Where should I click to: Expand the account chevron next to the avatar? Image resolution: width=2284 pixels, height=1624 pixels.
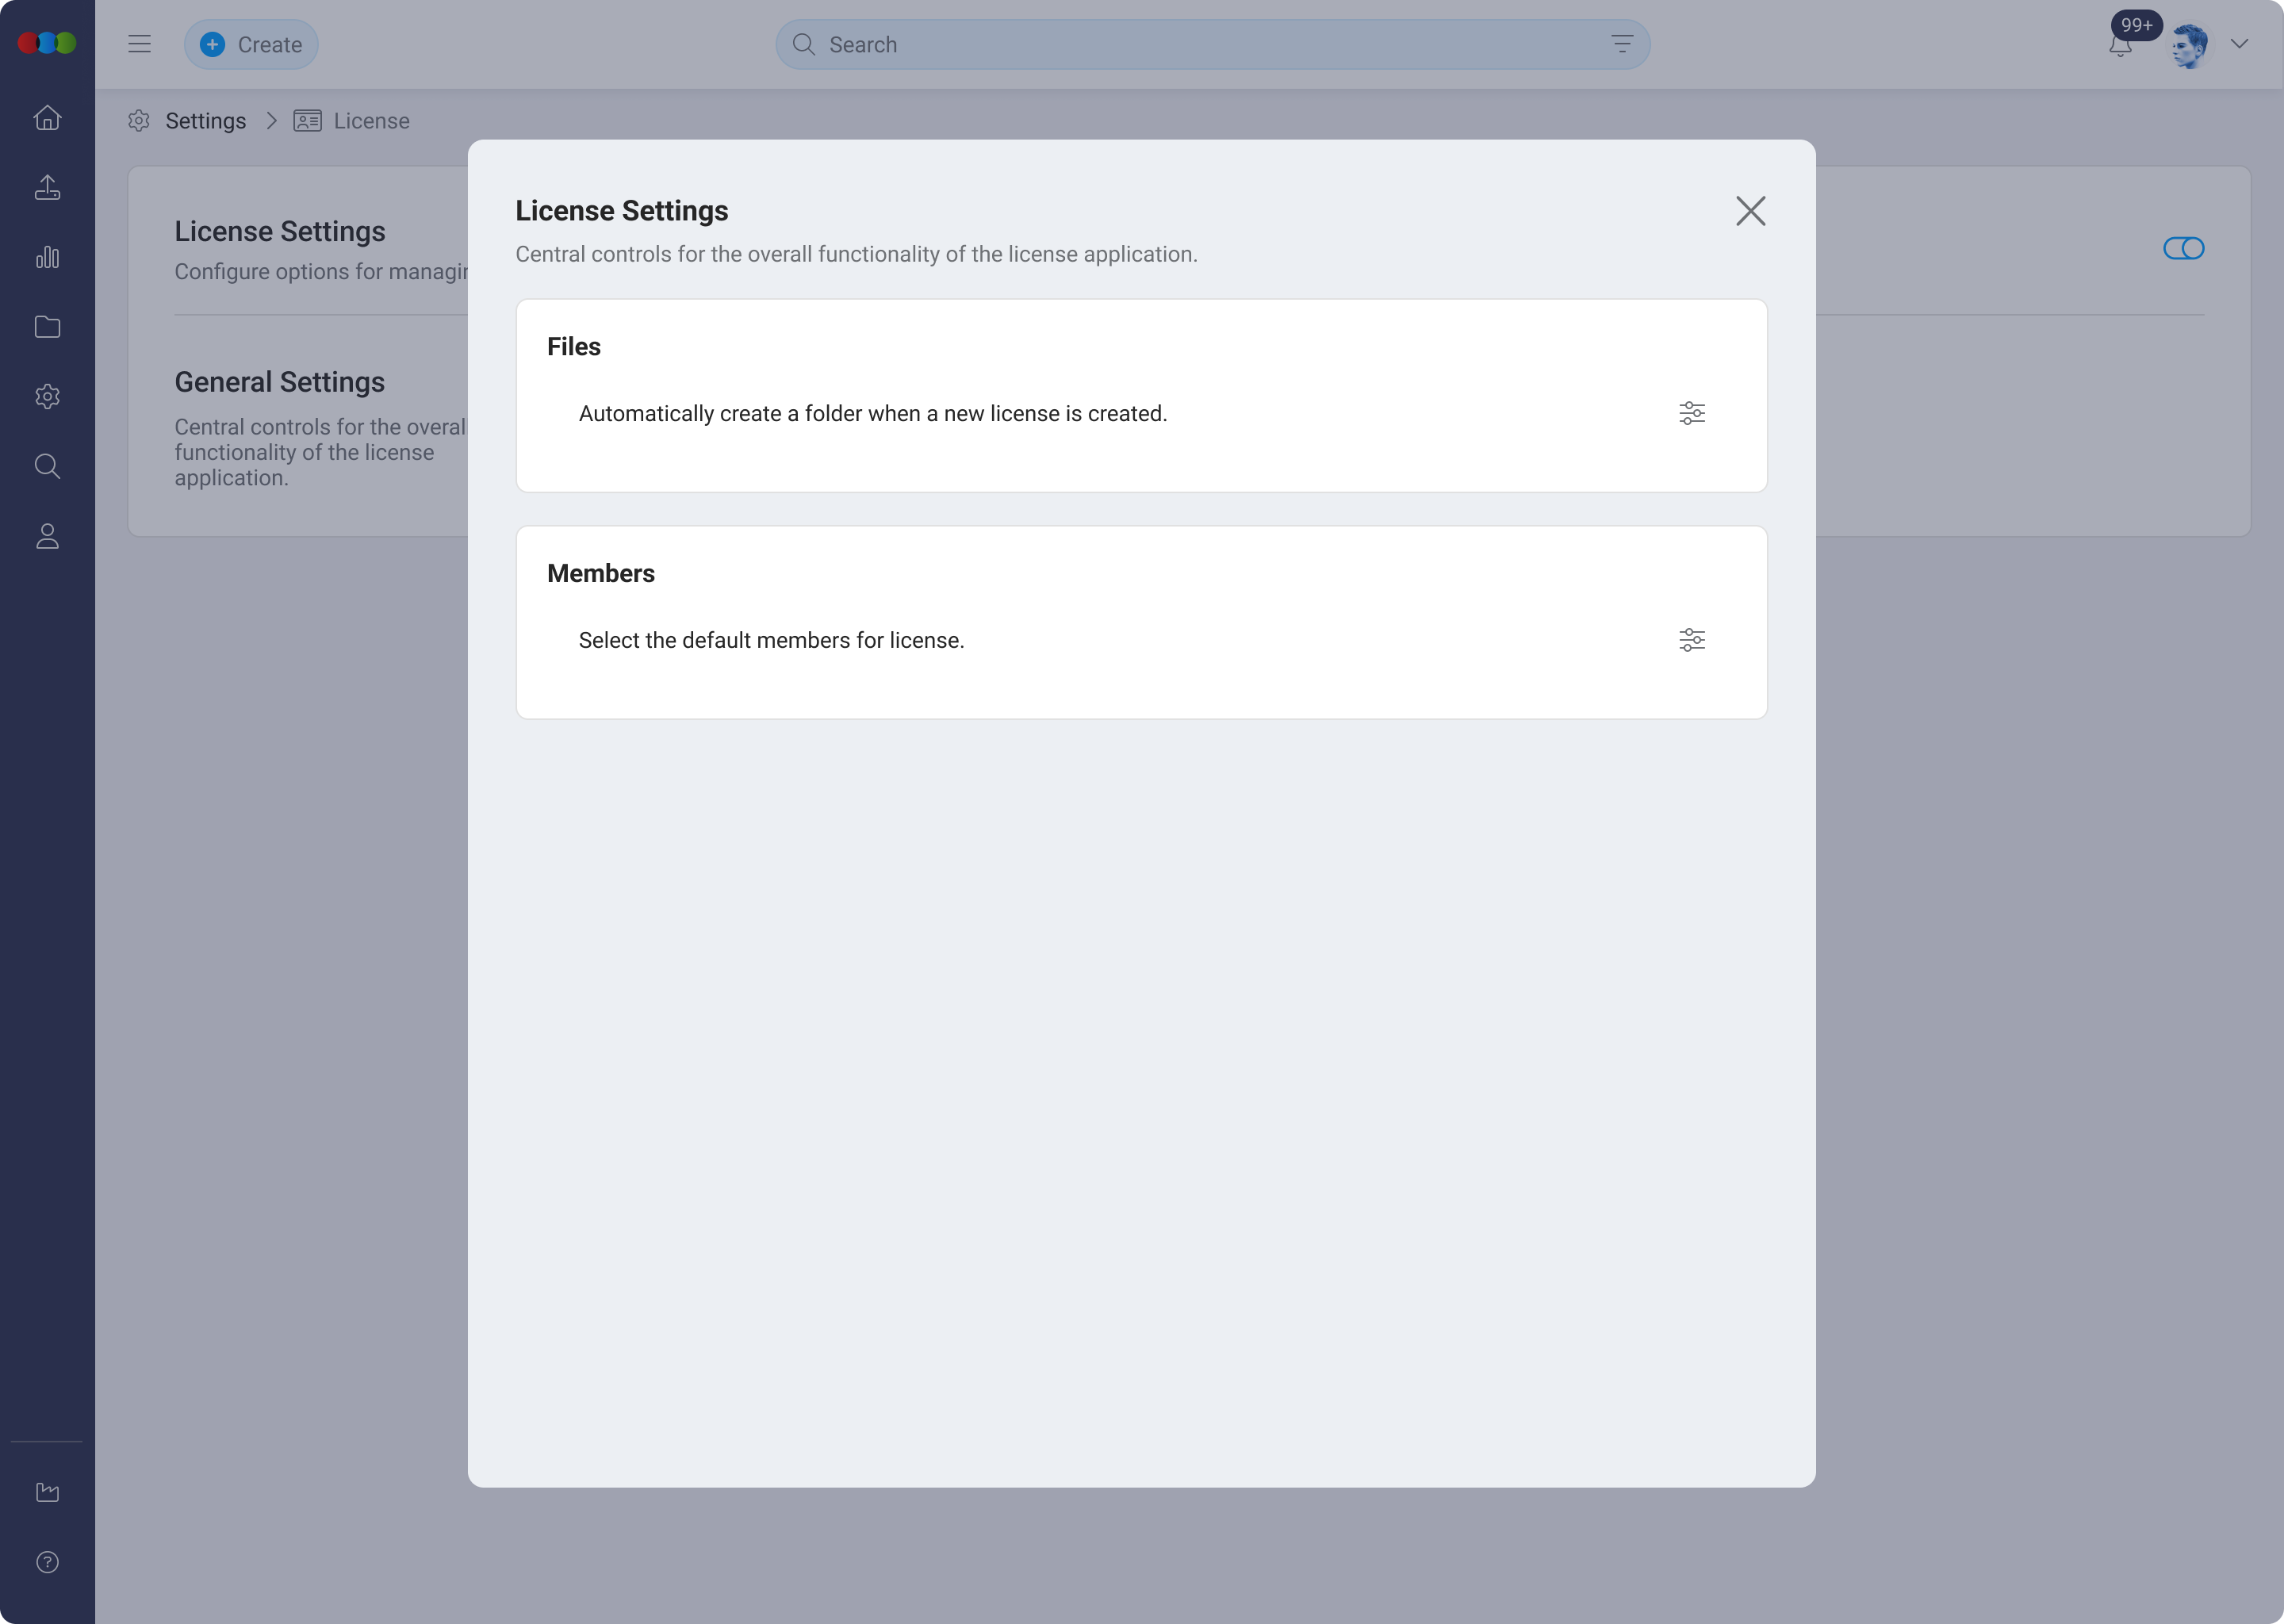click(x=2240, y=44)
